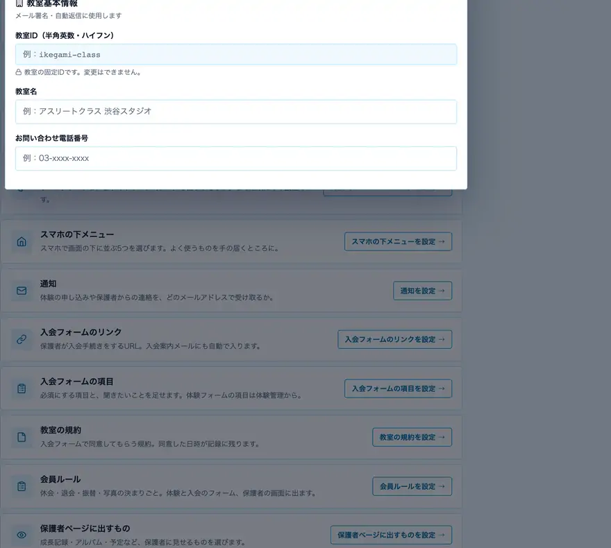Screen dimensions: 611x548
Task: Click the 入会フォームのリンク heading
Action: [x=81, y=332]
